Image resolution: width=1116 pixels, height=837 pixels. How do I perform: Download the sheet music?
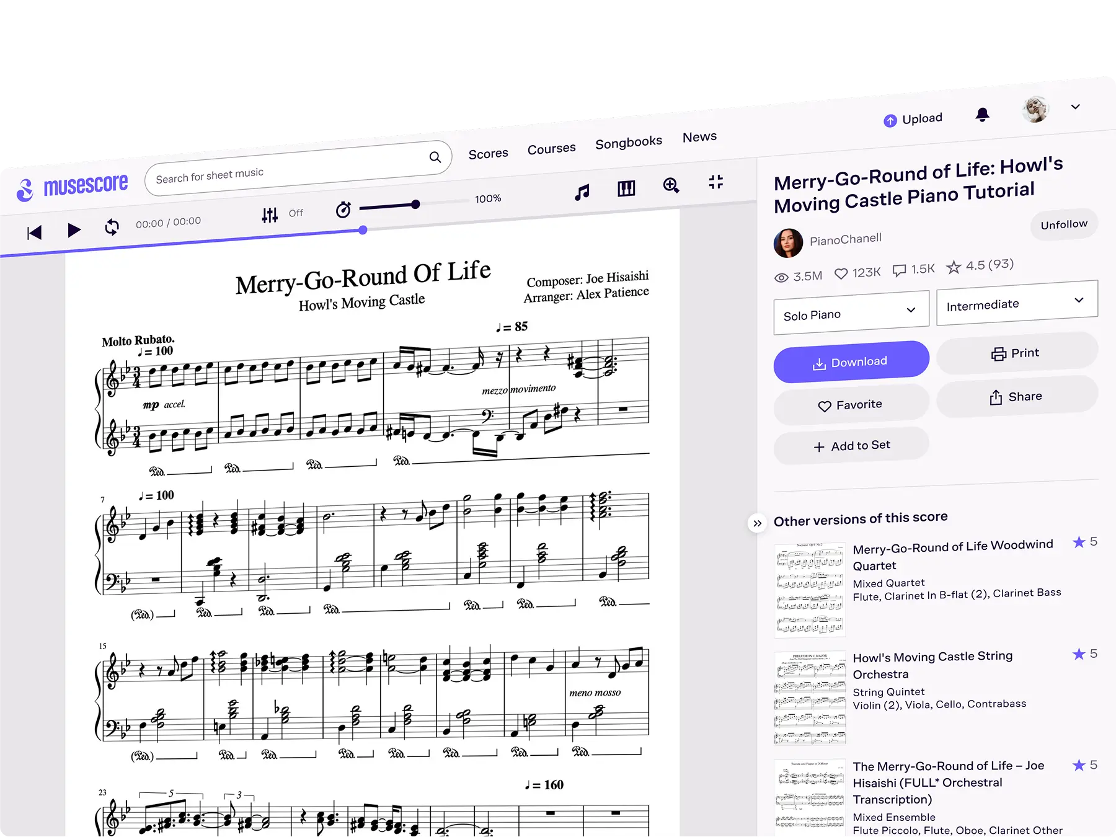[851, 361]
